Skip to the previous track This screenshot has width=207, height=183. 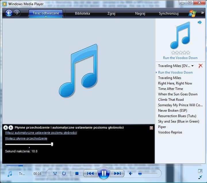[90, 174]
